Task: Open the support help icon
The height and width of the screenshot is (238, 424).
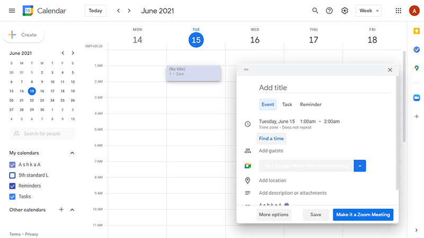Action: pyautogui.click(x=330, y=11)
